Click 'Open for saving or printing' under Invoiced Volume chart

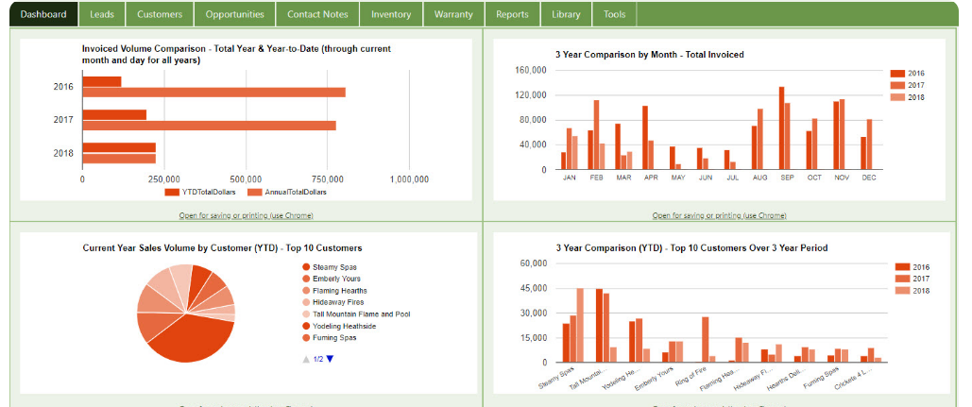point(247,215)
